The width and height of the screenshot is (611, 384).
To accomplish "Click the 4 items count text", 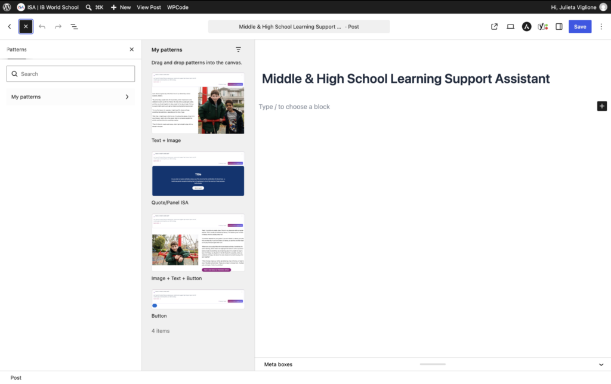I will (161, 331).
